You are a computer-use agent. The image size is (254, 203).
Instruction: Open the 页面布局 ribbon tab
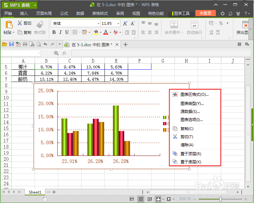click(44, 14)
